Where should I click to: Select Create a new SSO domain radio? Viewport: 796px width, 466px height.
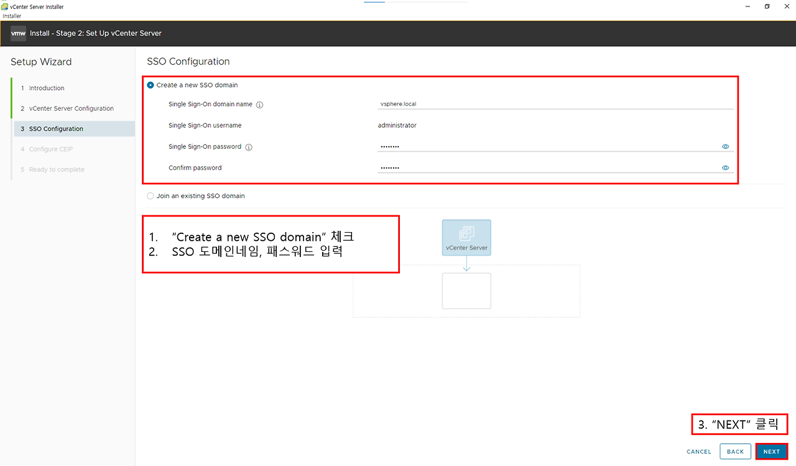[150, 85]
